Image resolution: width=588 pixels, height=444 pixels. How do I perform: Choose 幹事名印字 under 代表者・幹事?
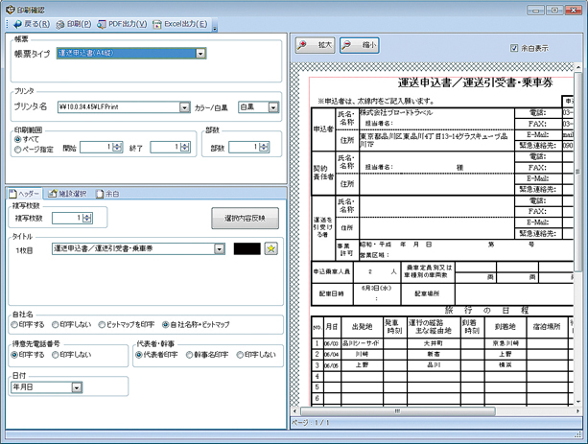point(189,356)
